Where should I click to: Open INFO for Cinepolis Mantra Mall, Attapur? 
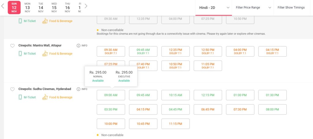82,46
